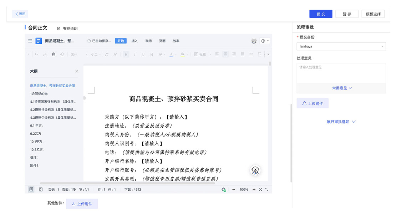The width and height of the screenshot is (396, 221).
Task: Click the clear formatting eraser icon
Action: coord(62,55)
